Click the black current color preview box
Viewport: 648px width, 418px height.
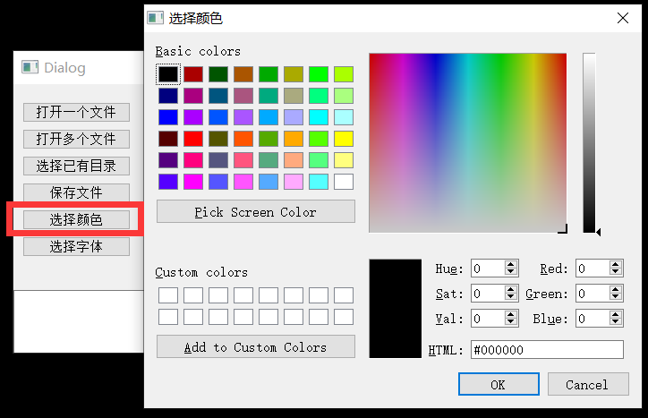395,309
